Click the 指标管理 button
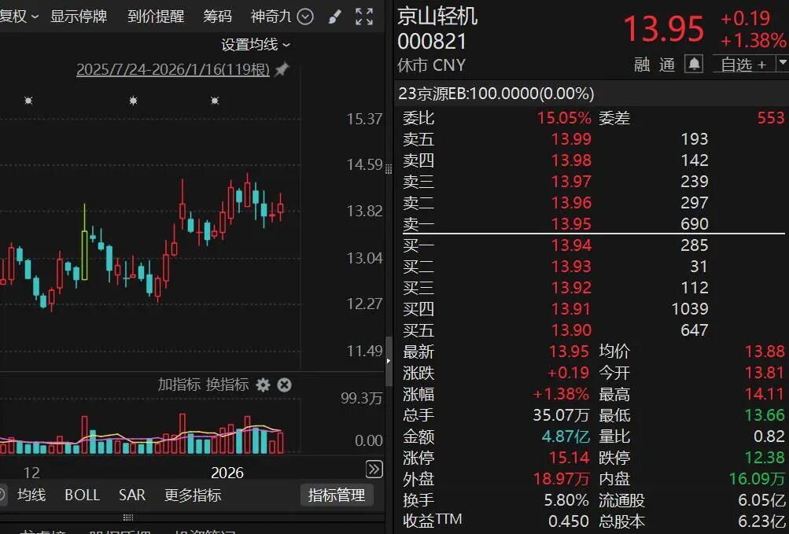The image size is (789, 534). [337, 495]
